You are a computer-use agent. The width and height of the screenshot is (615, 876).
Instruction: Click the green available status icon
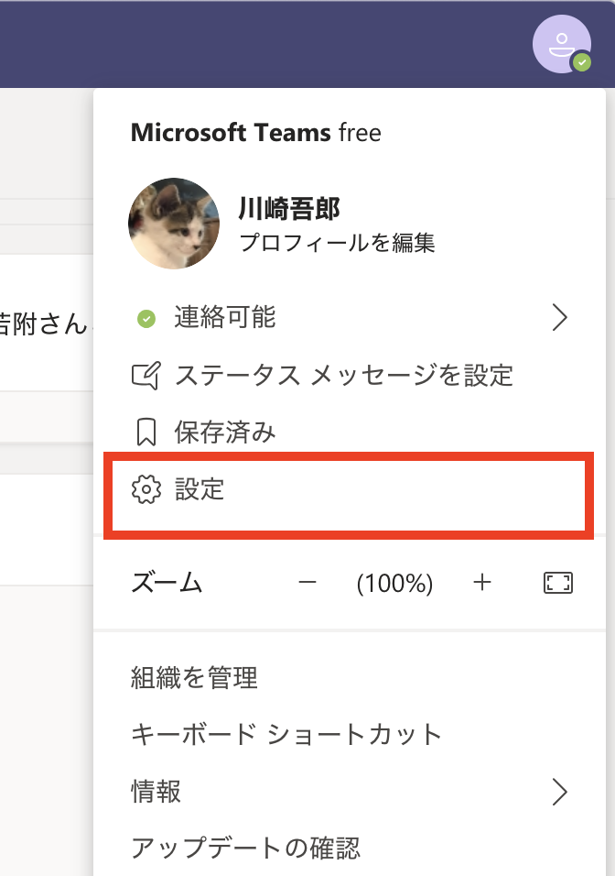pos(146,318)
